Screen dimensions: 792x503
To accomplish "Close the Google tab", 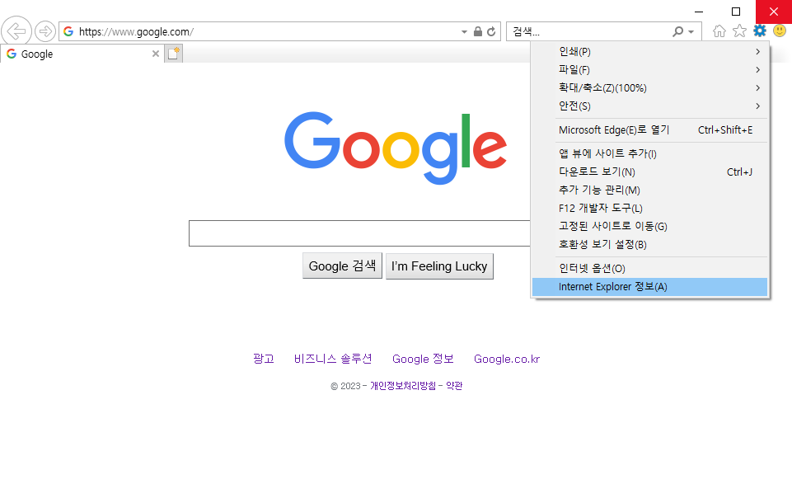I will point(156,54).
